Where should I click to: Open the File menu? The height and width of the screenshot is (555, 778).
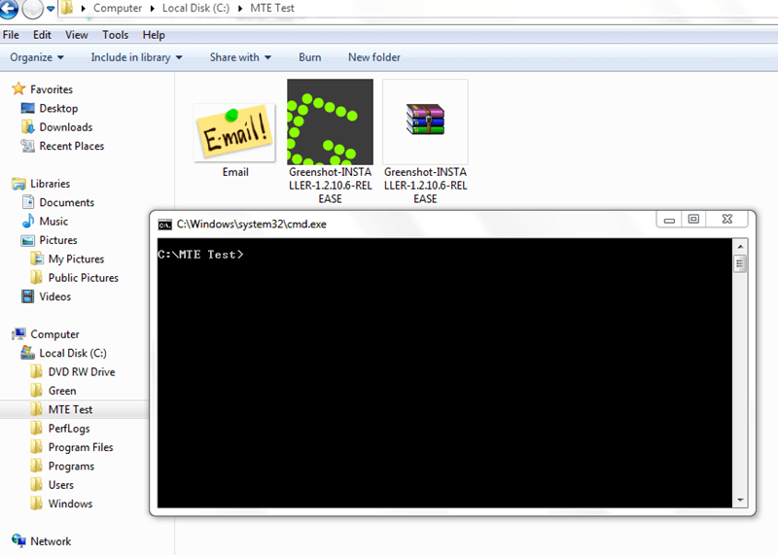pyautogui.click(x=11, y=35)
